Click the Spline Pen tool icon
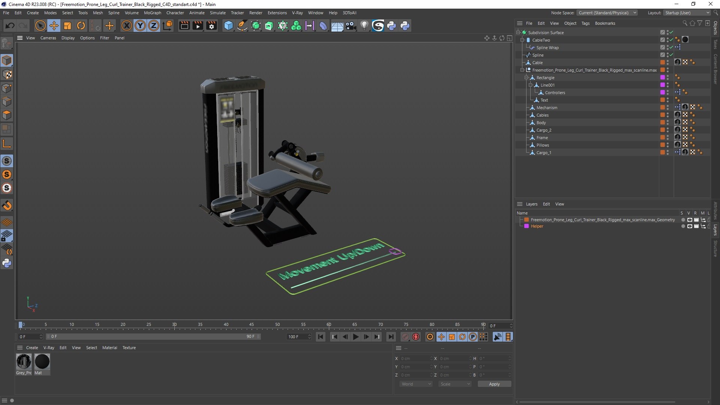This screenshot has width=720, height=405. [x=242, y=25]
